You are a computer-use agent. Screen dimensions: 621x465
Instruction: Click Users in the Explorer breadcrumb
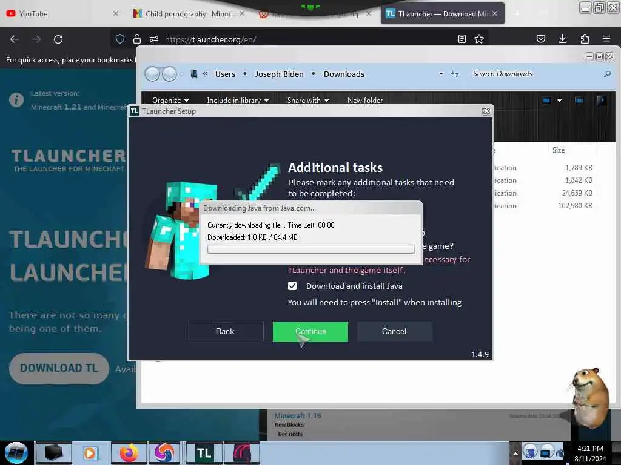pos(225,74)
